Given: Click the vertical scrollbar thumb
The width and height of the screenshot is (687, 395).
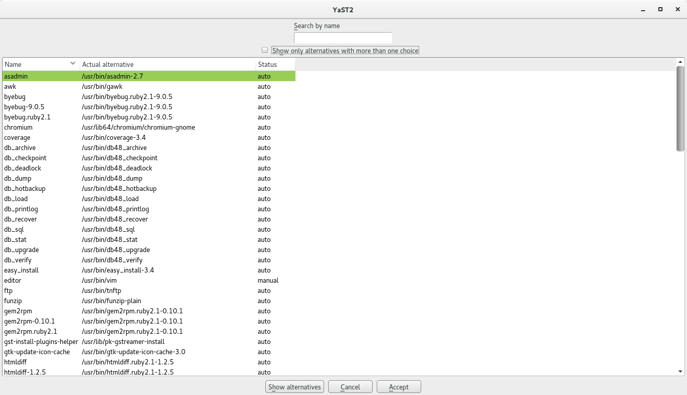Looking at the screenshot, I should (680, 109).
